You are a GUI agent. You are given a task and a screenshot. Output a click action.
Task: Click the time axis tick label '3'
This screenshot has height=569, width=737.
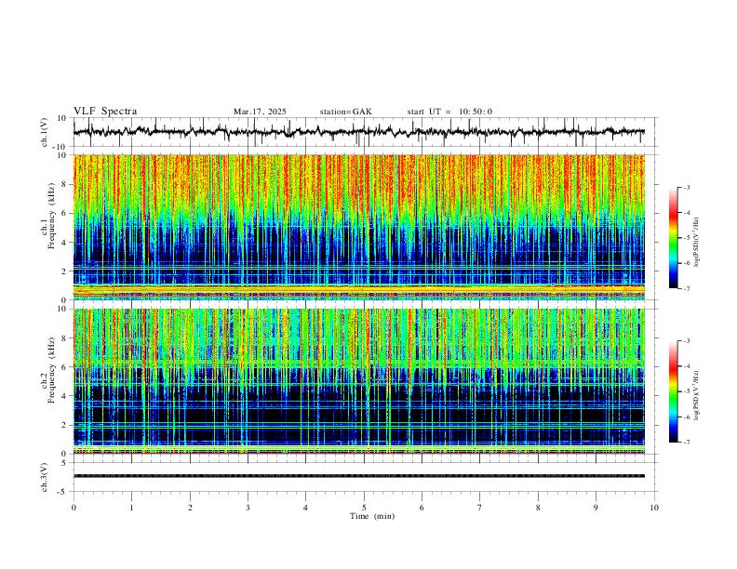[248, 508]
